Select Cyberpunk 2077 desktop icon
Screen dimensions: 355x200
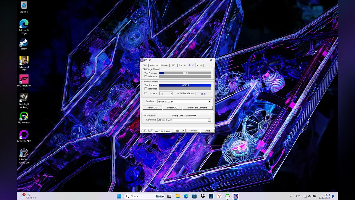coord(24,61)
